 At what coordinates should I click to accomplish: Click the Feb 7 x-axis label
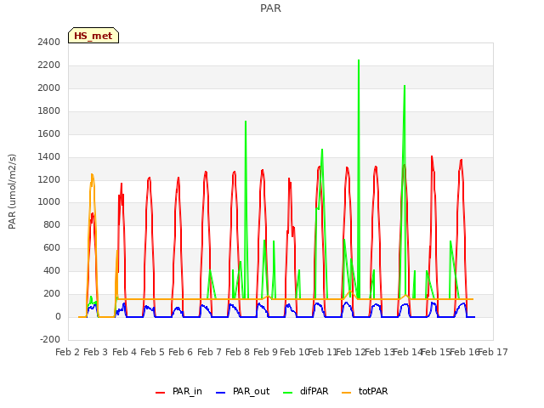point(210,352)
